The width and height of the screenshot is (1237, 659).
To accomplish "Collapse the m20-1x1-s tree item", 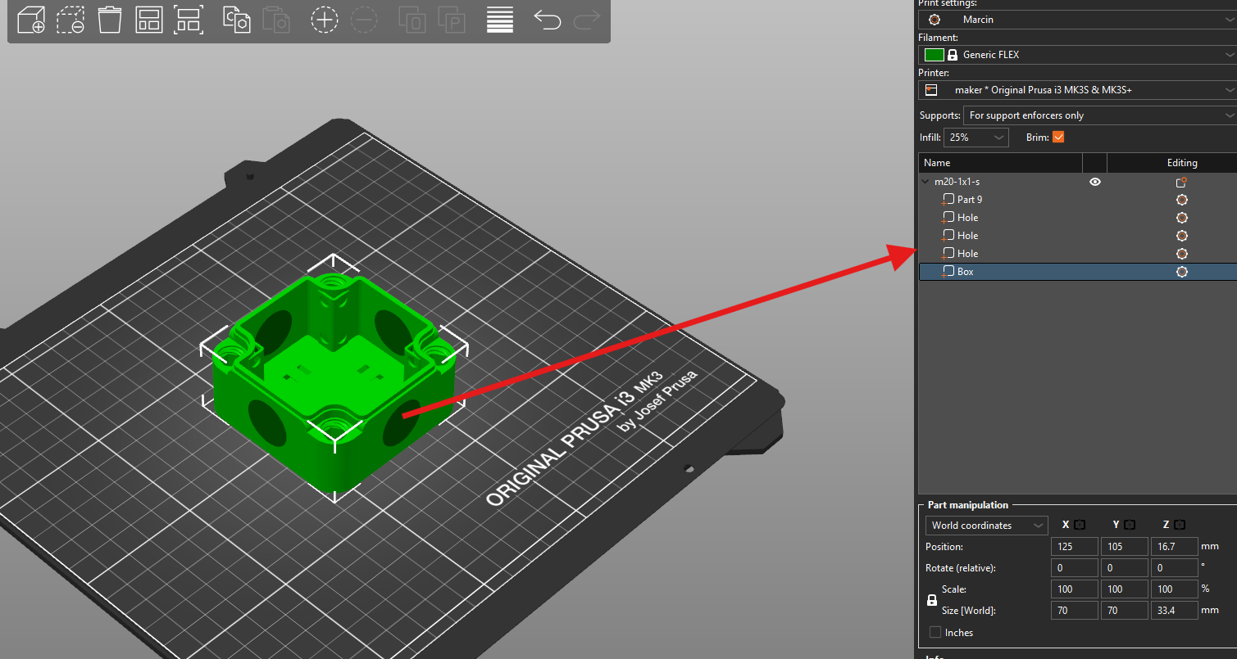I will pos(925,182).
